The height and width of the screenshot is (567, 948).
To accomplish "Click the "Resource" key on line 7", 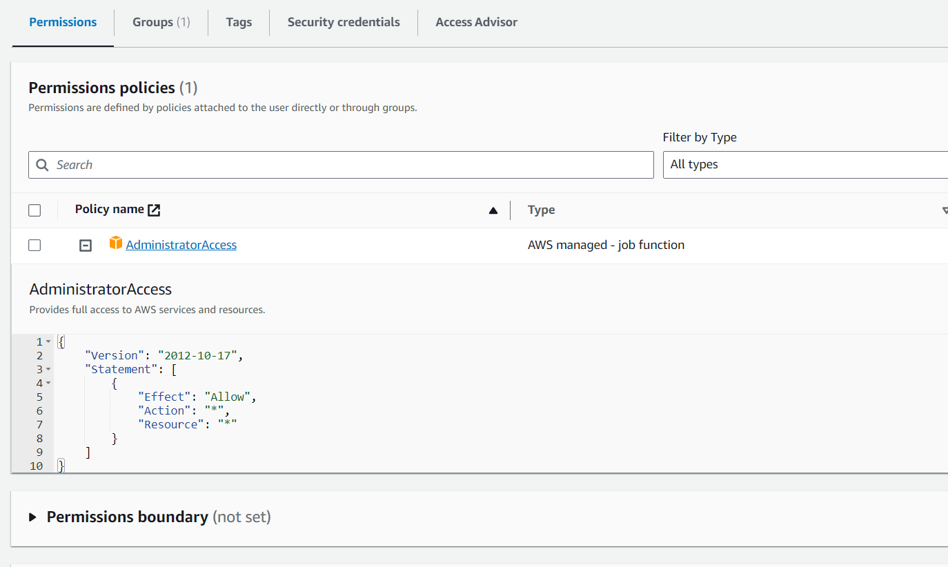I will (171, 424).
